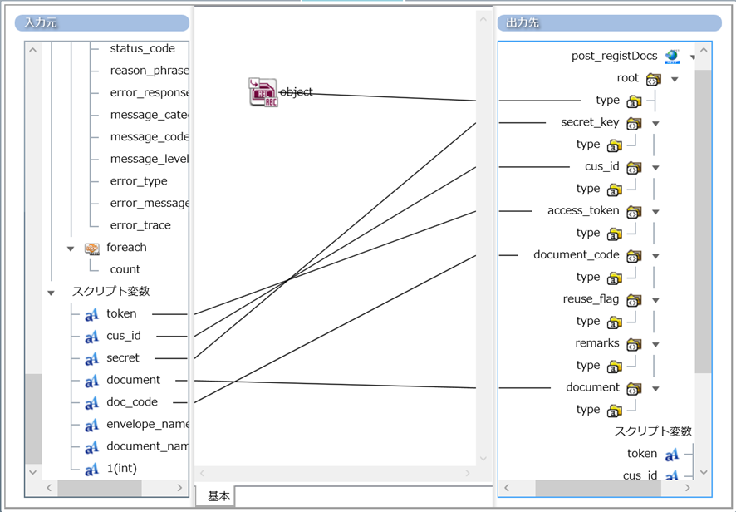Select remarks element in output tree
This screenshot has width=736, height=512.
[x=597, y=343]
